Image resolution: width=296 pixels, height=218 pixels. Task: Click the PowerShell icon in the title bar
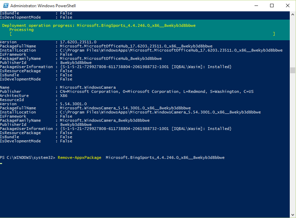coord(5,6)
